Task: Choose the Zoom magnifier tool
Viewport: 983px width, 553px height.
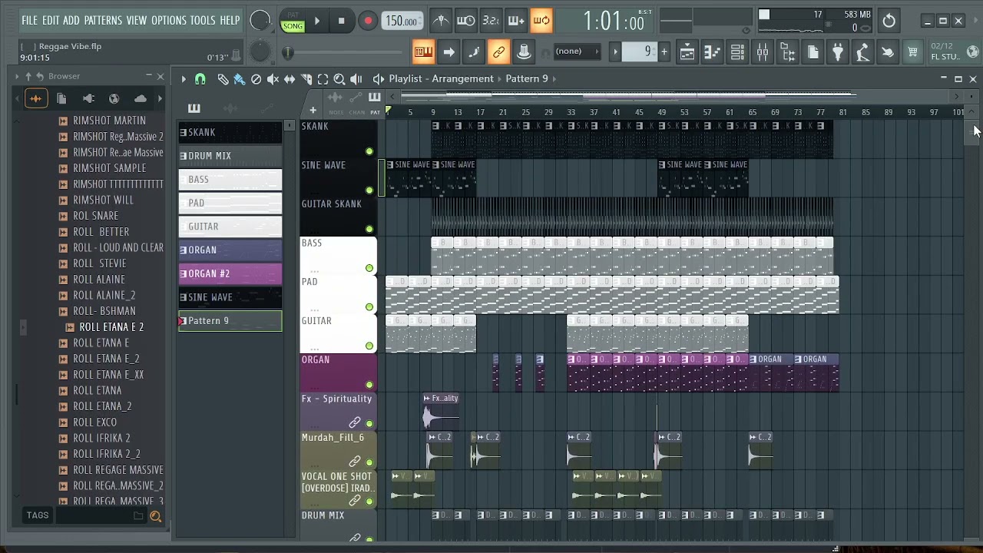Action: pyautogui.click(x=339, y=78)
